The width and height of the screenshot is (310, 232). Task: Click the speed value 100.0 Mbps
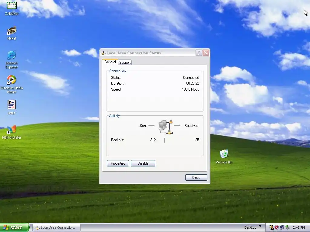tap(190, 89)
